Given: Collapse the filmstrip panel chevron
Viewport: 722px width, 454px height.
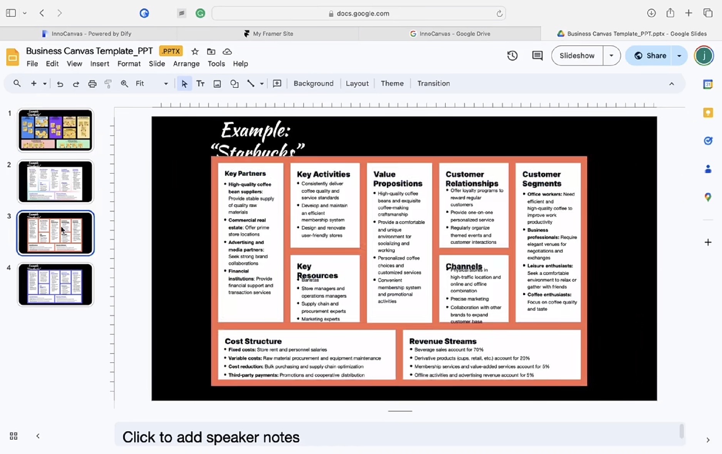Looking at the screenshot, I should (x=38, y=436).
